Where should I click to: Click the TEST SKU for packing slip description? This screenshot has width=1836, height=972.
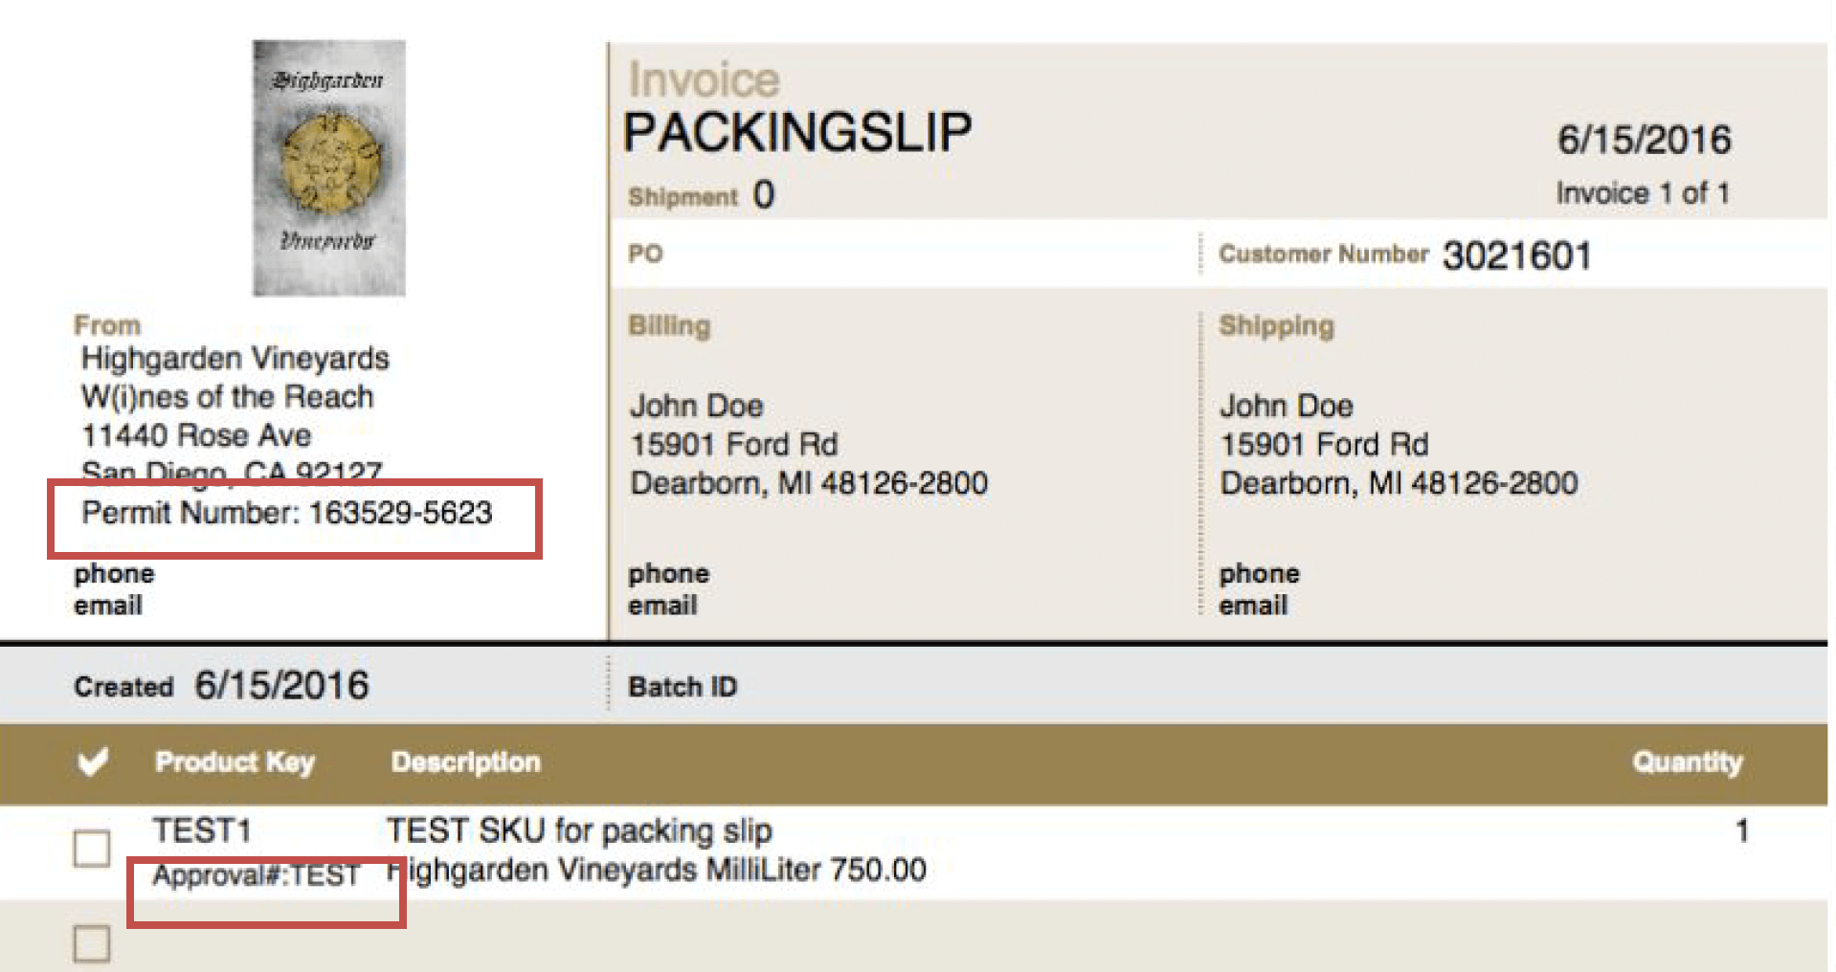click(x=579, y=830)
